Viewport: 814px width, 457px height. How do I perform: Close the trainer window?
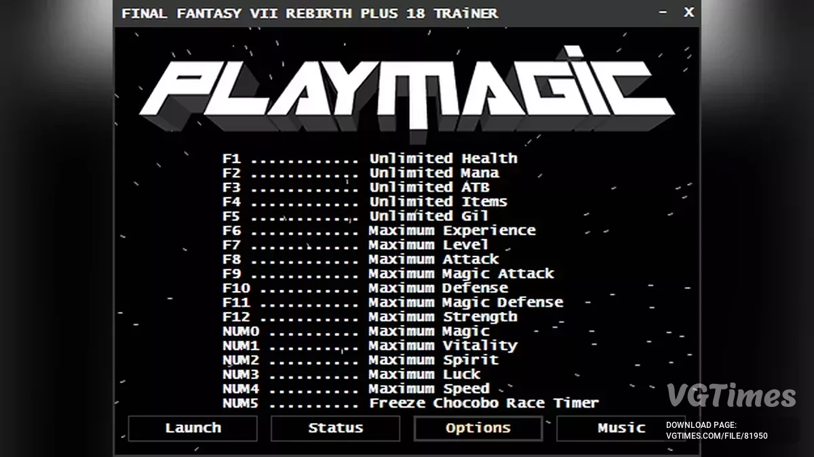689,12
